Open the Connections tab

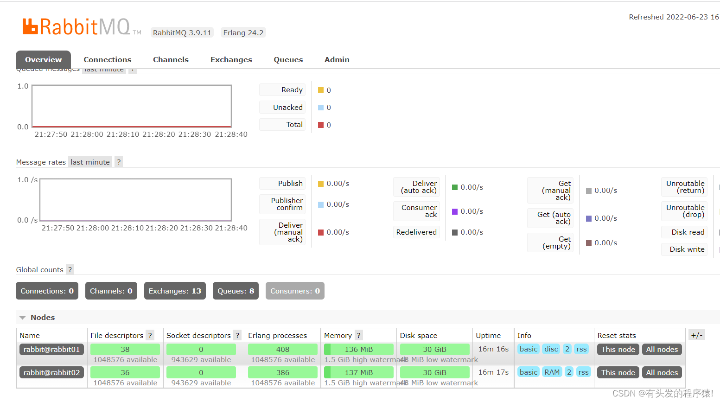pyautogui.click(x=108, y=59)
